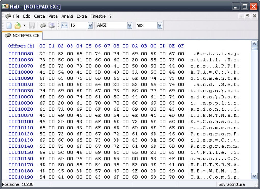Click 'Sovrascrittura' mode in status bar
Image resolution: width=260 pixels, height=189 pixels.
(x=231, y=184)
